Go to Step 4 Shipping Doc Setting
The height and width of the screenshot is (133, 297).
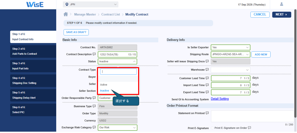coord(33,81)
